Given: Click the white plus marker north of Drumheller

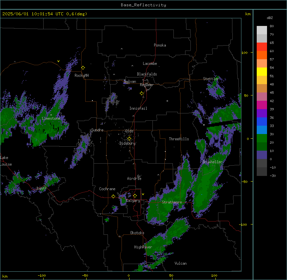Looking at the screenshot, I should [204, 125].
